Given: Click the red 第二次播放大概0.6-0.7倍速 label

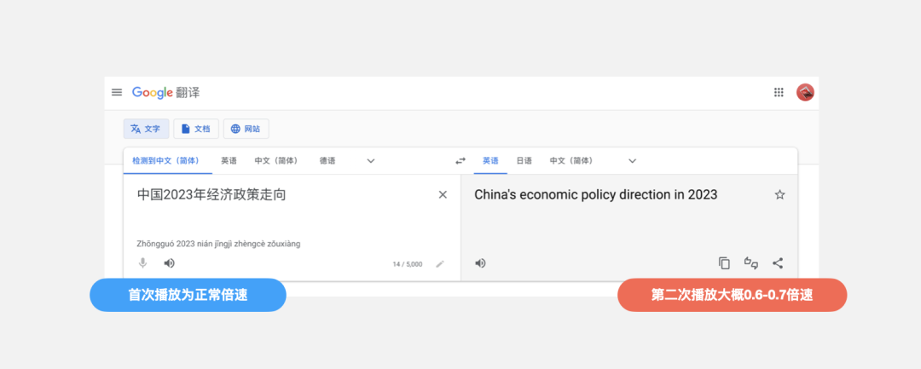Looking at the screenshot, I should click(x=732, y=295).
